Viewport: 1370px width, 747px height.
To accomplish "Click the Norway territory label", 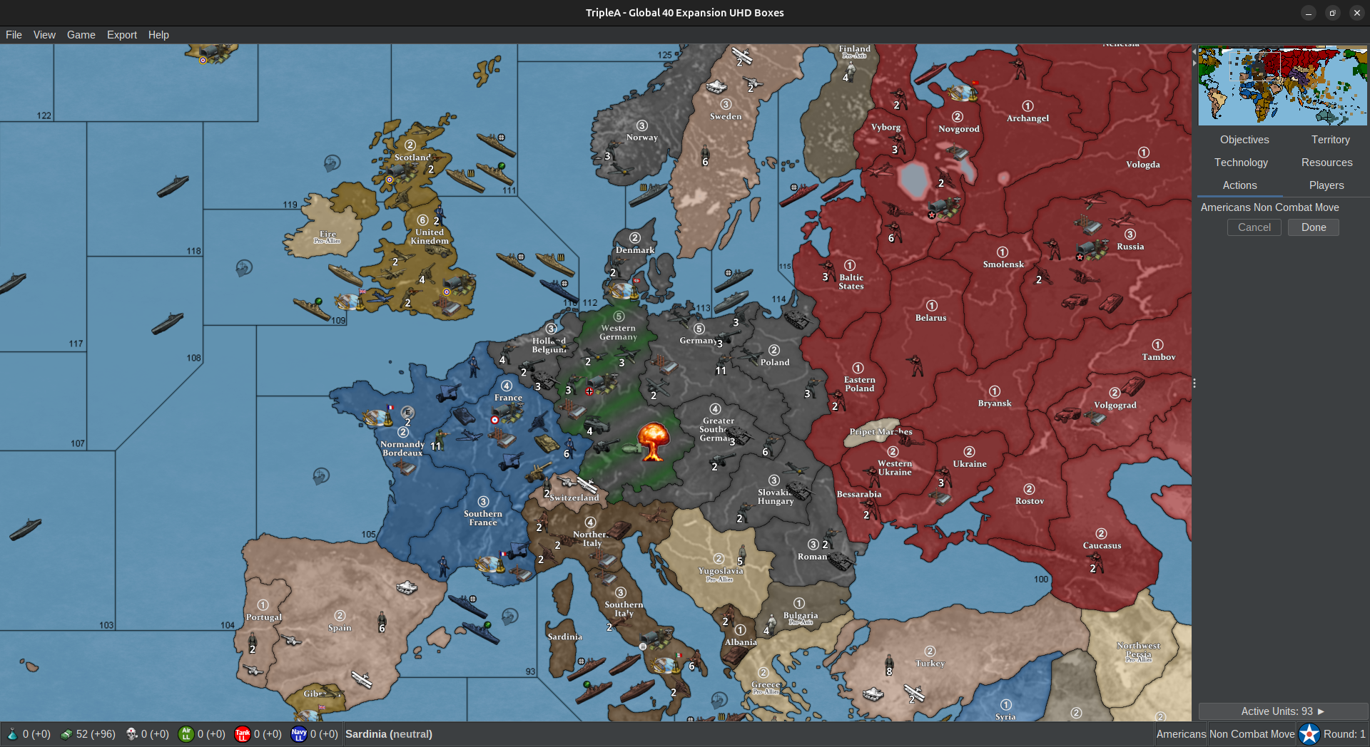I will click(641, 138).
